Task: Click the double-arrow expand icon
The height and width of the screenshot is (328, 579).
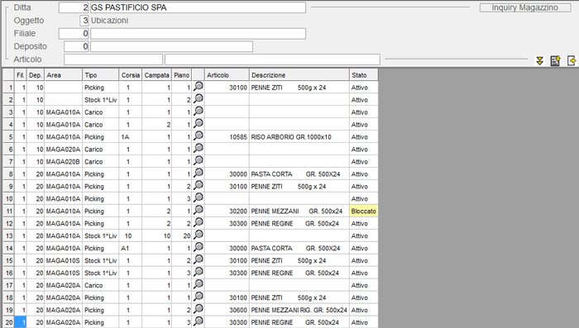Action: point(540,60)
